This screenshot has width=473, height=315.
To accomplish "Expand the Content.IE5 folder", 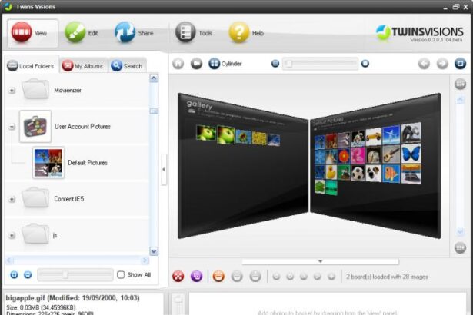I will [12, 199].
